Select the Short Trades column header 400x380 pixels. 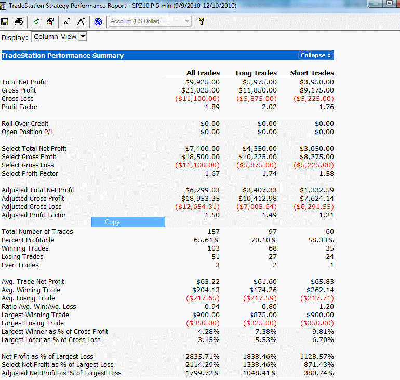click(x=312, y=73)
